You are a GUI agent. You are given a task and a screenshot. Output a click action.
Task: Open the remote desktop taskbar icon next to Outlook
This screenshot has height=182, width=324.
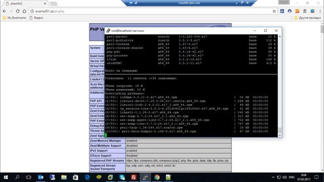point(52,177)
